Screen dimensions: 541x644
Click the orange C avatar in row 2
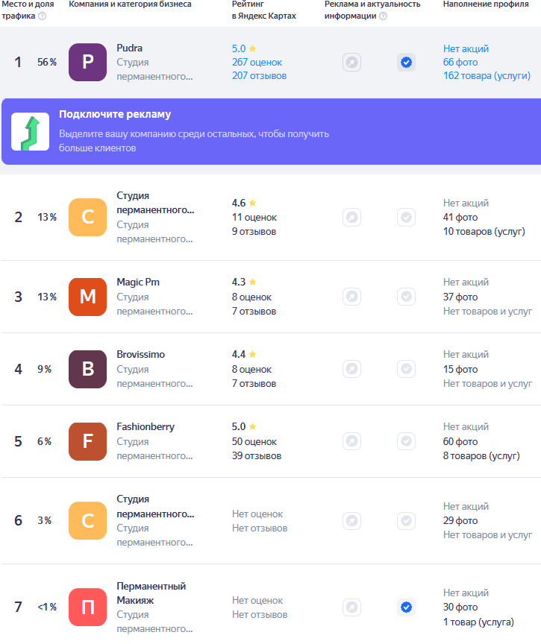click(x=87, y=217)
